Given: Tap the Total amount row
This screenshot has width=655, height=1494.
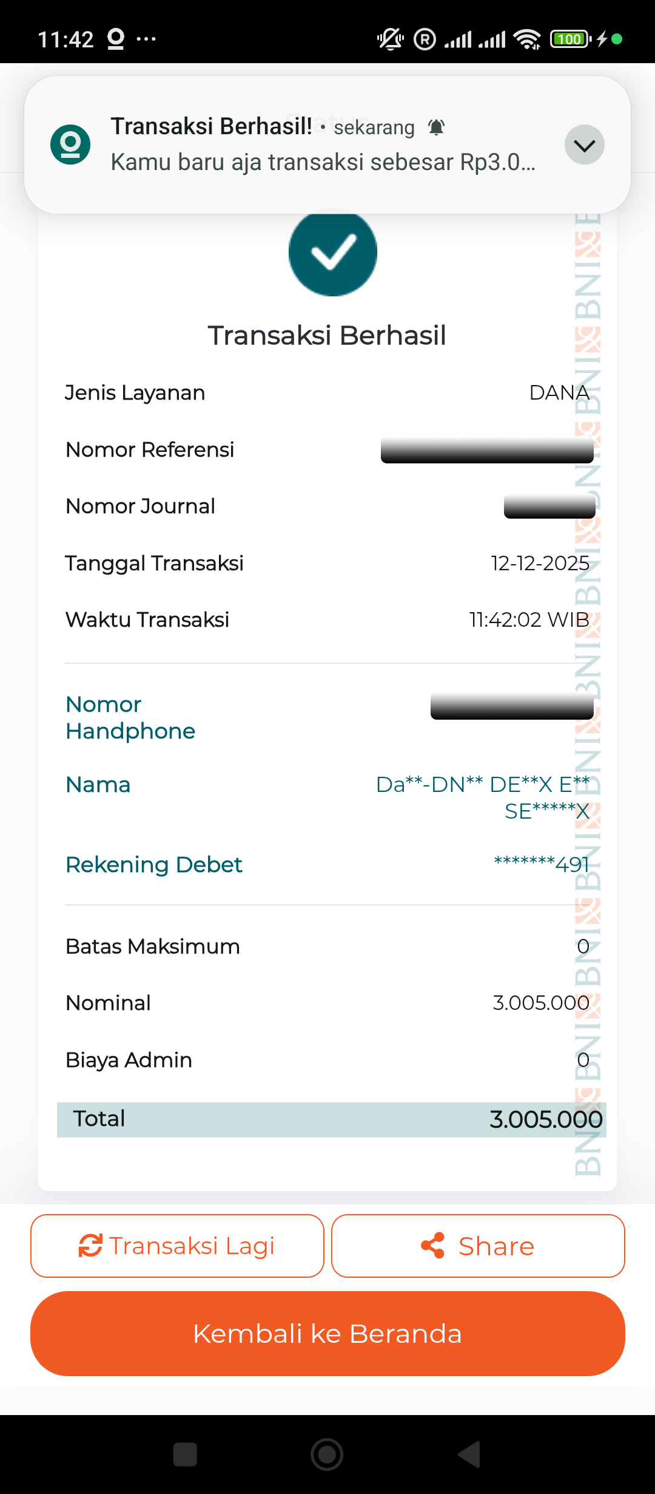Looking at the screenshot, I should coord(332,1119).
